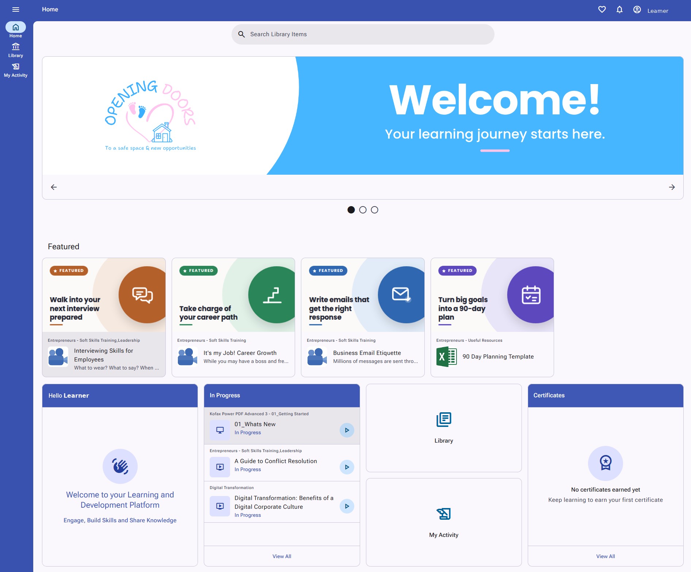Image resolution: width=691 pixels, height=572 pixels.
Task: Open 01_Whats New title
Action: (255, 424)
